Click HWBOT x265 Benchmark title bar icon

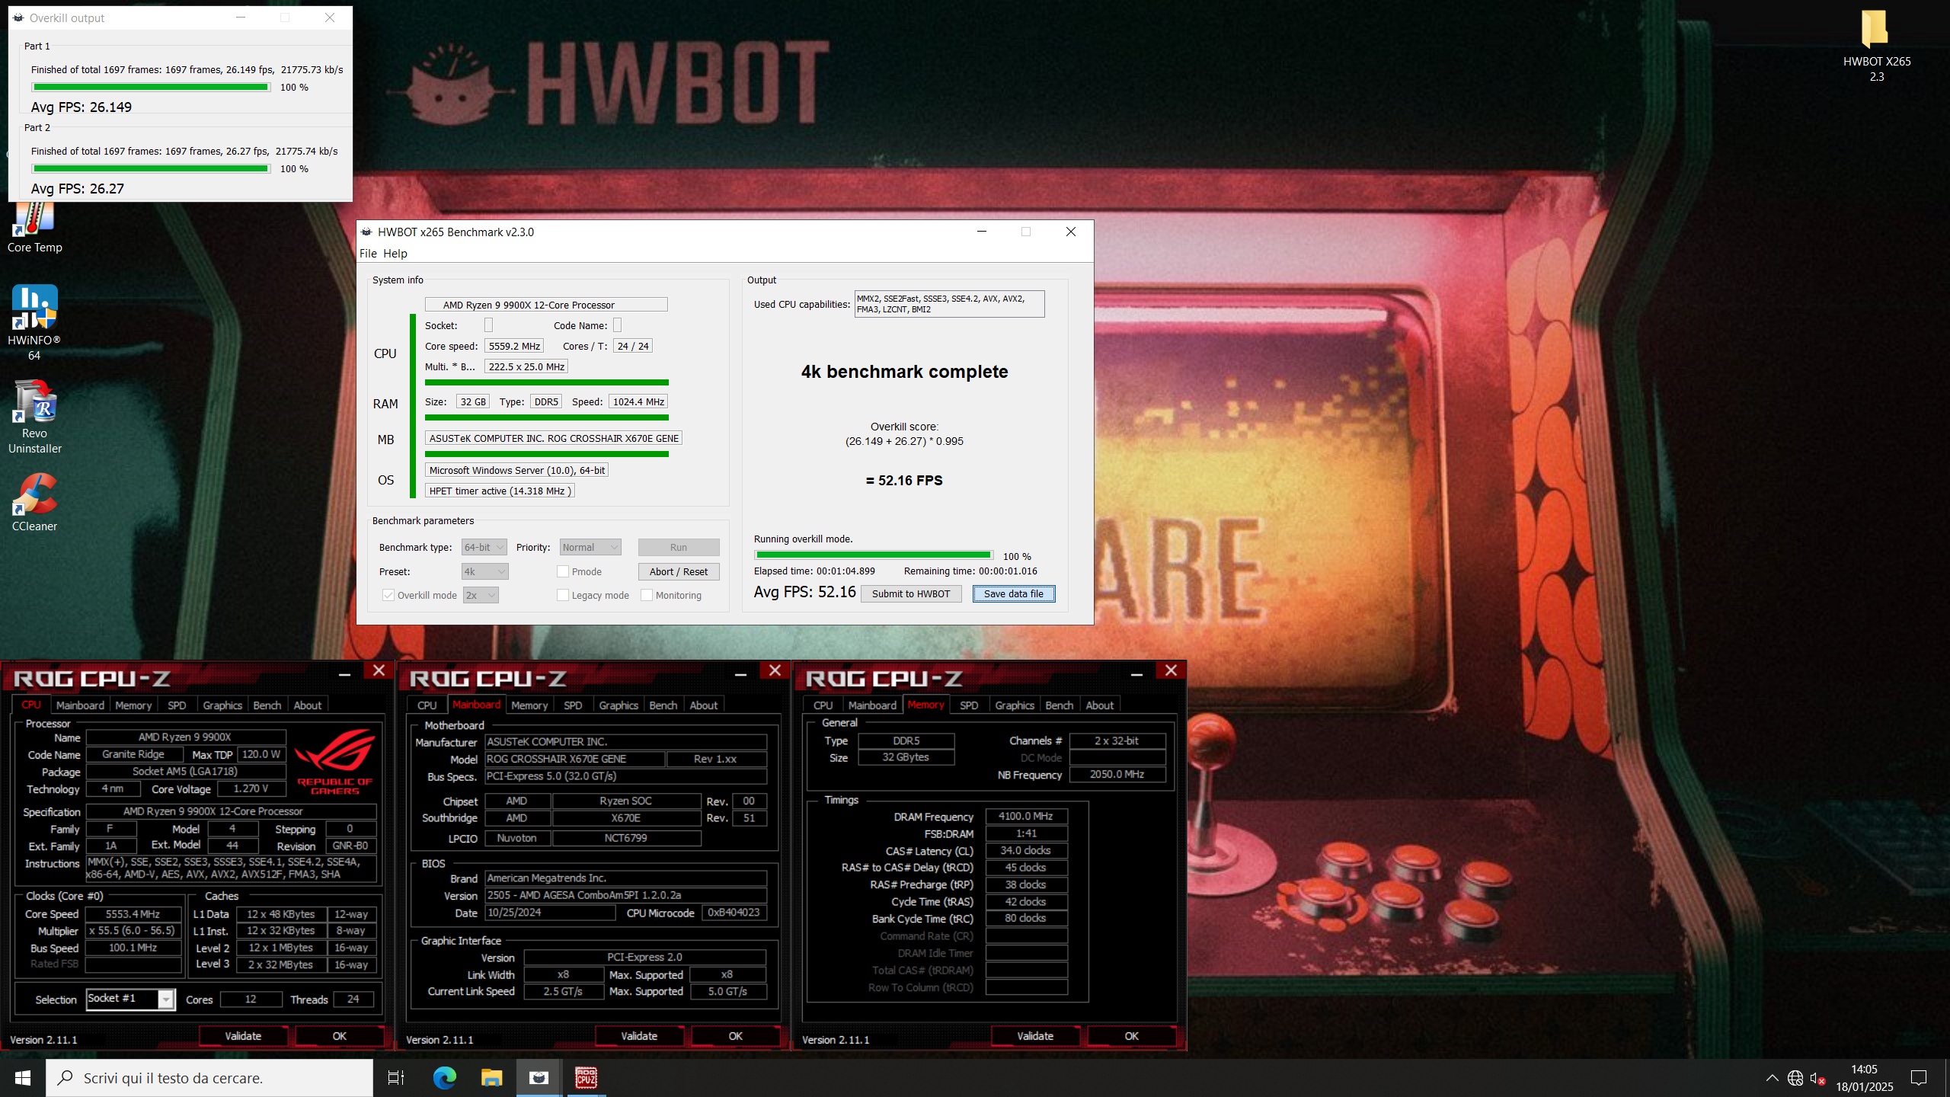(366, 232)
